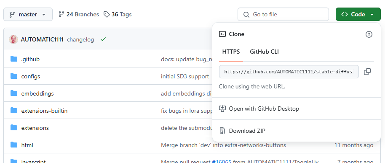Screen dimensions: 385x163
Task: Open the 36 Tags link
Action: 118,14
